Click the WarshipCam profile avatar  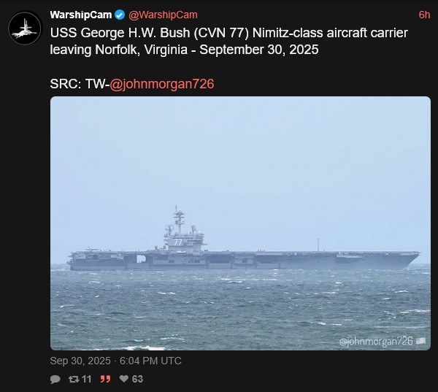click(x=24, y=28)
